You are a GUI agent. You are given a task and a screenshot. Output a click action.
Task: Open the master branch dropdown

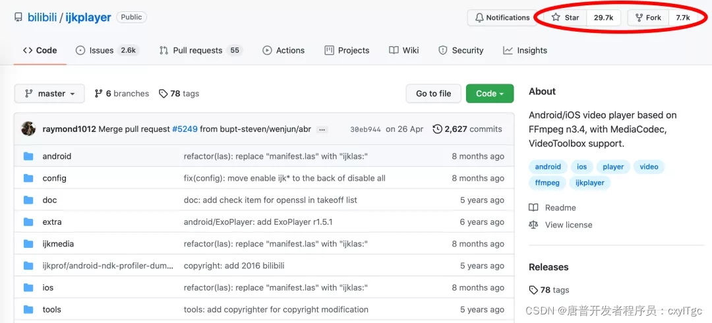[49, 94]
